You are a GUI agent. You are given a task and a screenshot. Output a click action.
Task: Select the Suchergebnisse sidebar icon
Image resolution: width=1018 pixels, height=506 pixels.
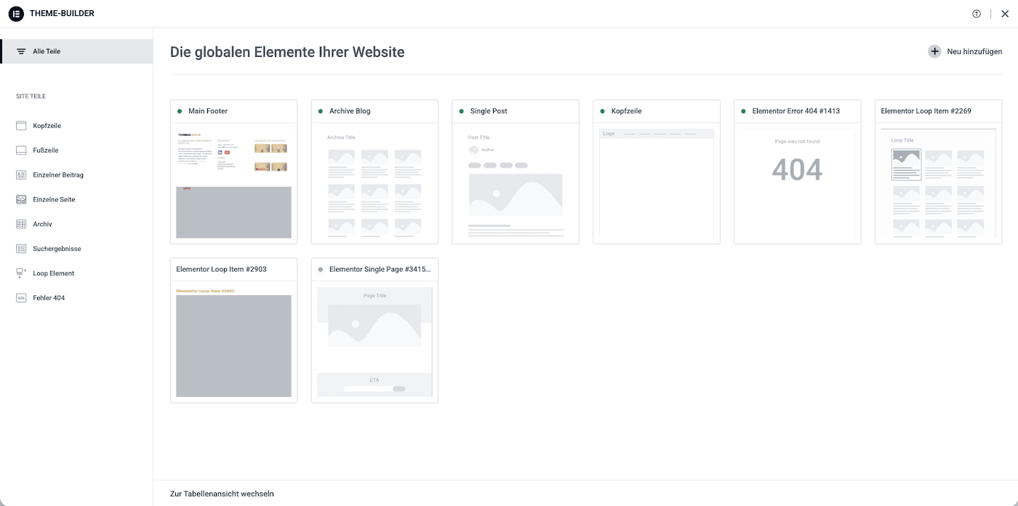click(20, 248)
